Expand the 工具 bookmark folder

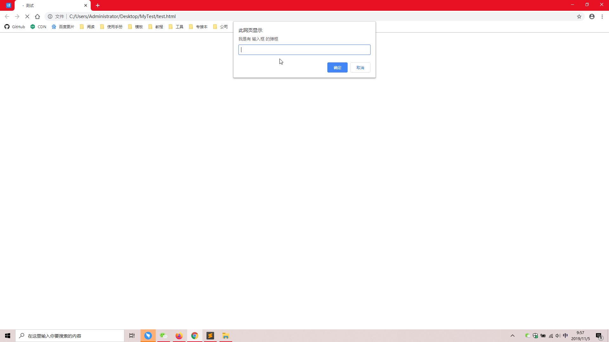tap(176, 27)
